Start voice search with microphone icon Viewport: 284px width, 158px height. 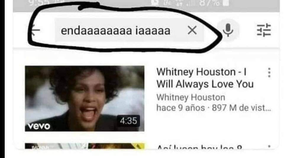point(228,30)
